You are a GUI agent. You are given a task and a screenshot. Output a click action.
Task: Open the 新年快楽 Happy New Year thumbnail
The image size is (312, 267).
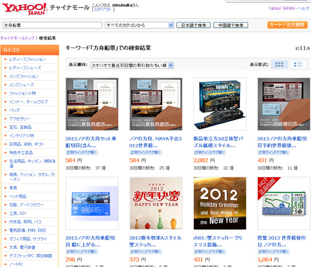tap(156, 203)
